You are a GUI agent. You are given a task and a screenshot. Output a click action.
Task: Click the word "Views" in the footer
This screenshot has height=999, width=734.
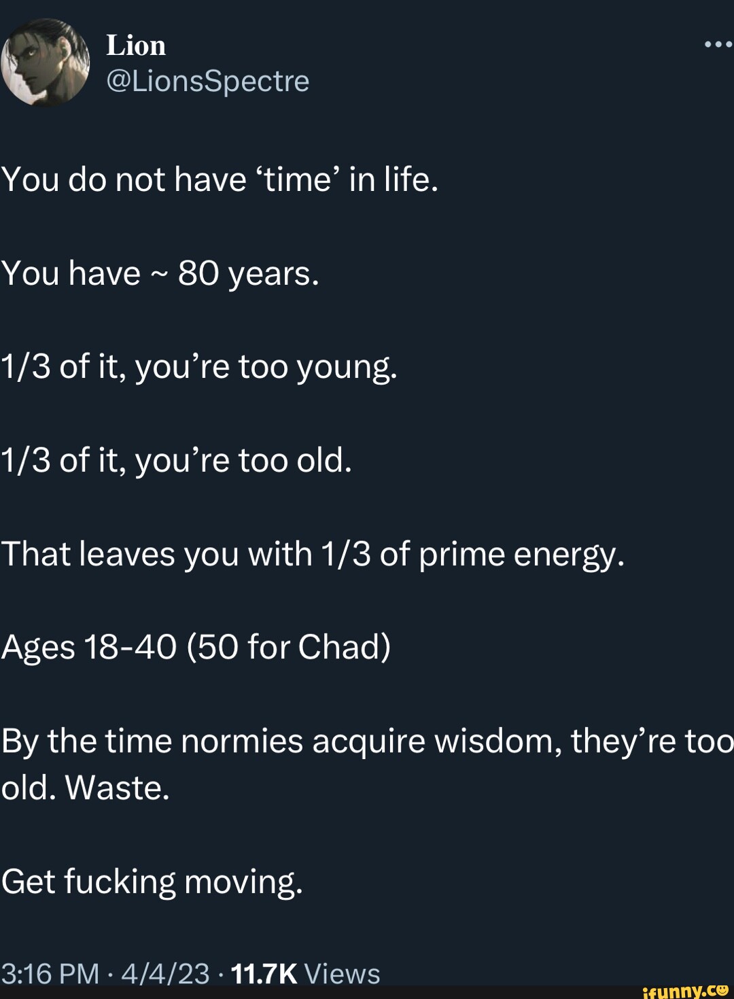(x=343, y=974)
